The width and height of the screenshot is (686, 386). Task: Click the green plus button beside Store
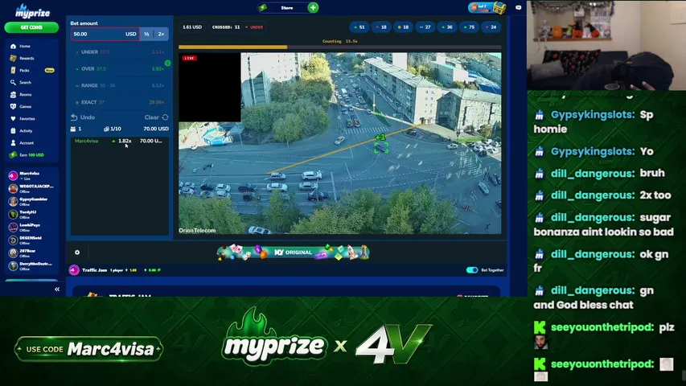coord(313,7)
